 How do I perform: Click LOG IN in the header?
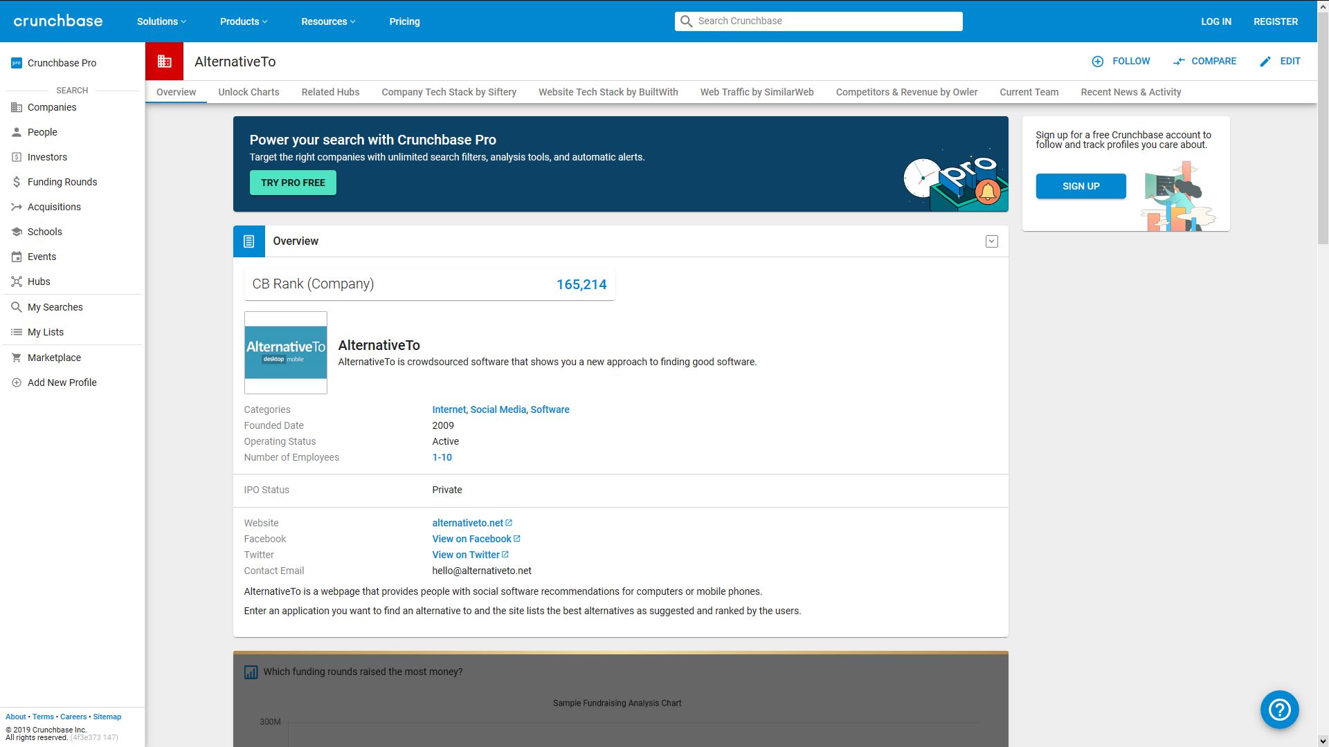1215,21
